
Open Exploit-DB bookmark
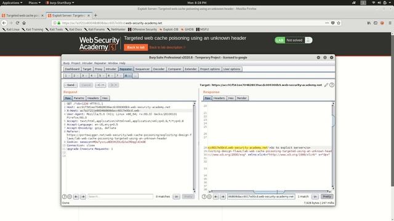[169, 29]
